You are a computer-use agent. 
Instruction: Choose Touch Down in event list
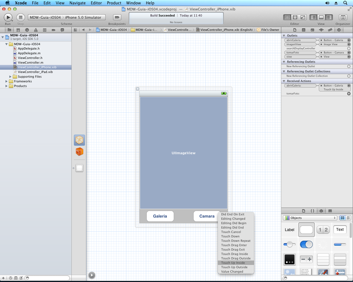(236, 236)
